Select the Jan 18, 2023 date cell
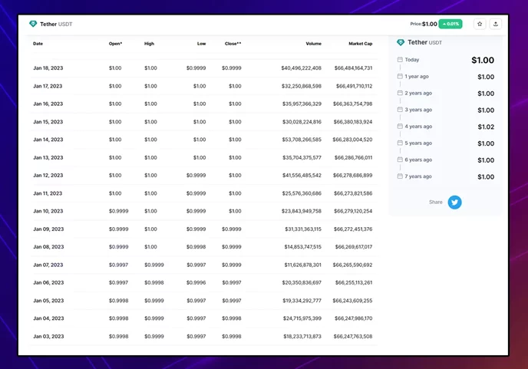 (48, 68)
